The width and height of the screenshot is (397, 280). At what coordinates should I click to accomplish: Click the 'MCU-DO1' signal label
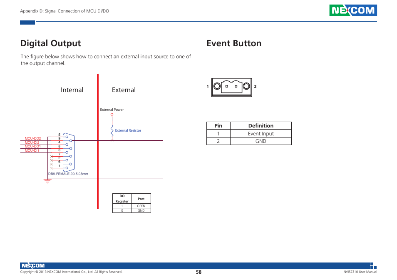point(32,146)
